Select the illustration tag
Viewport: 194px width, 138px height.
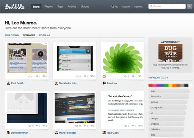pos(169,97)
